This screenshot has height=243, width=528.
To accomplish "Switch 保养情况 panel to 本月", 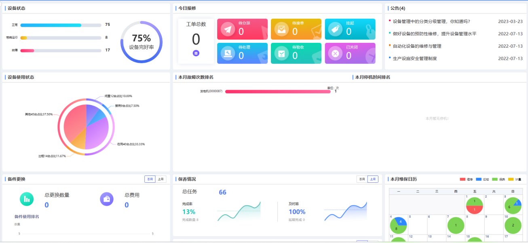I will [362, 179].
